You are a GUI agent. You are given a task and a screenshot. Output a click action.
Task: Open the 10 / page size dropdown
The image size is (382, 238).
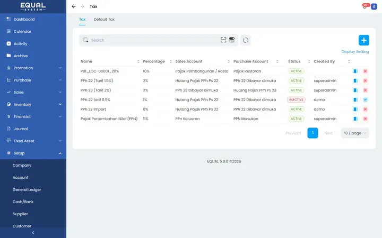coord(355,133)
